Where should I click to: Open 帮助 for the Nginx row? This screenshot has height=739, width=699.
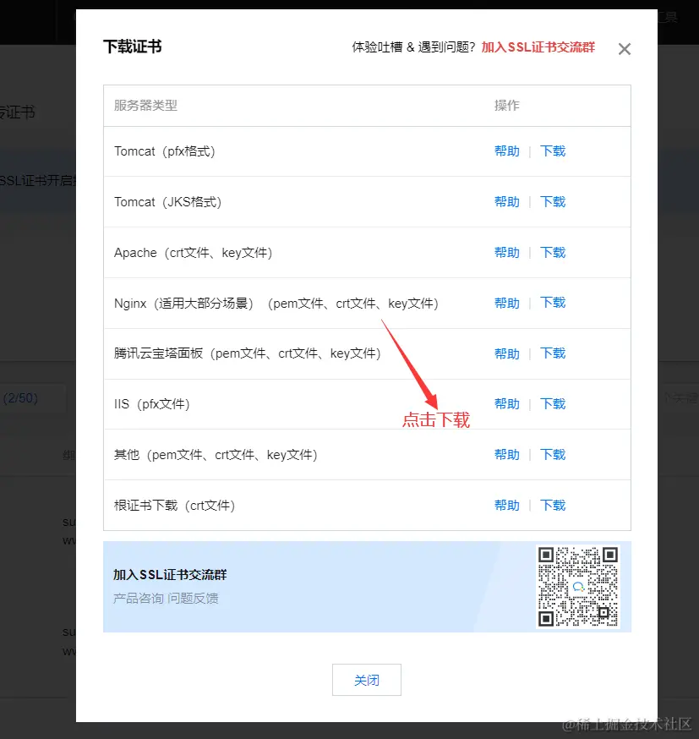coord(507,303)
